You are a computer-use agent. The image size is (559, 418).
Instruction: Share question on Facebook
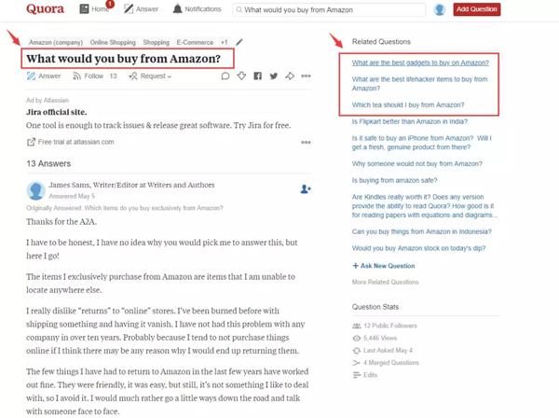click(x=257, y=76)
